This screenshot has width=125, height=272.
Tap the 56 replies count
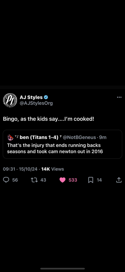15,180
